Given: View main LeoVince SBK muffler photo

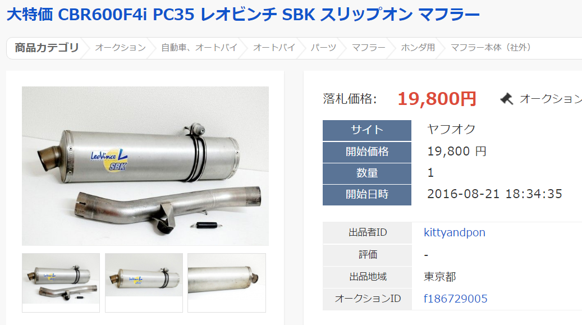Looking at the screenshot, I should coord(145,166).
